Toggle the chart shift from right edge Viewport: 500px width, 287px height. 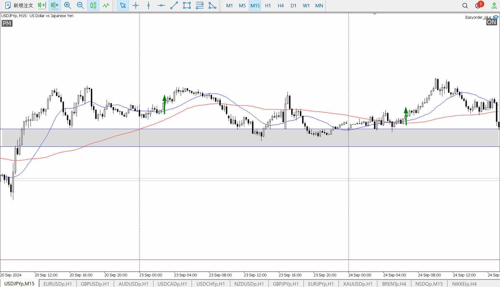click(x=54, y=6)
